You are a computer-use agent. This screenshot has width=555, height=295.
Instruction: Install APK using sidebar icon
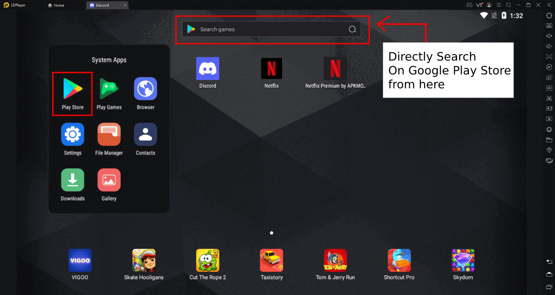[x=549, y=88]
